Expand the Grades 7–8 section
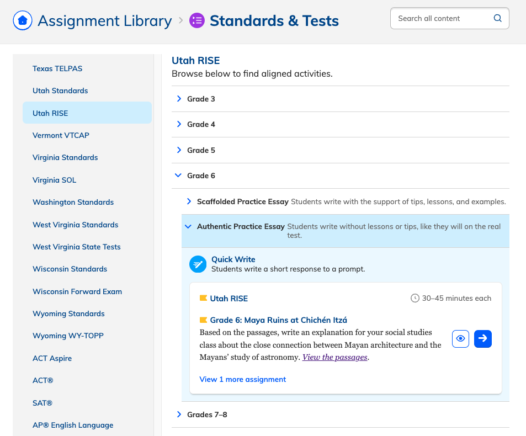 click(341, 414)
